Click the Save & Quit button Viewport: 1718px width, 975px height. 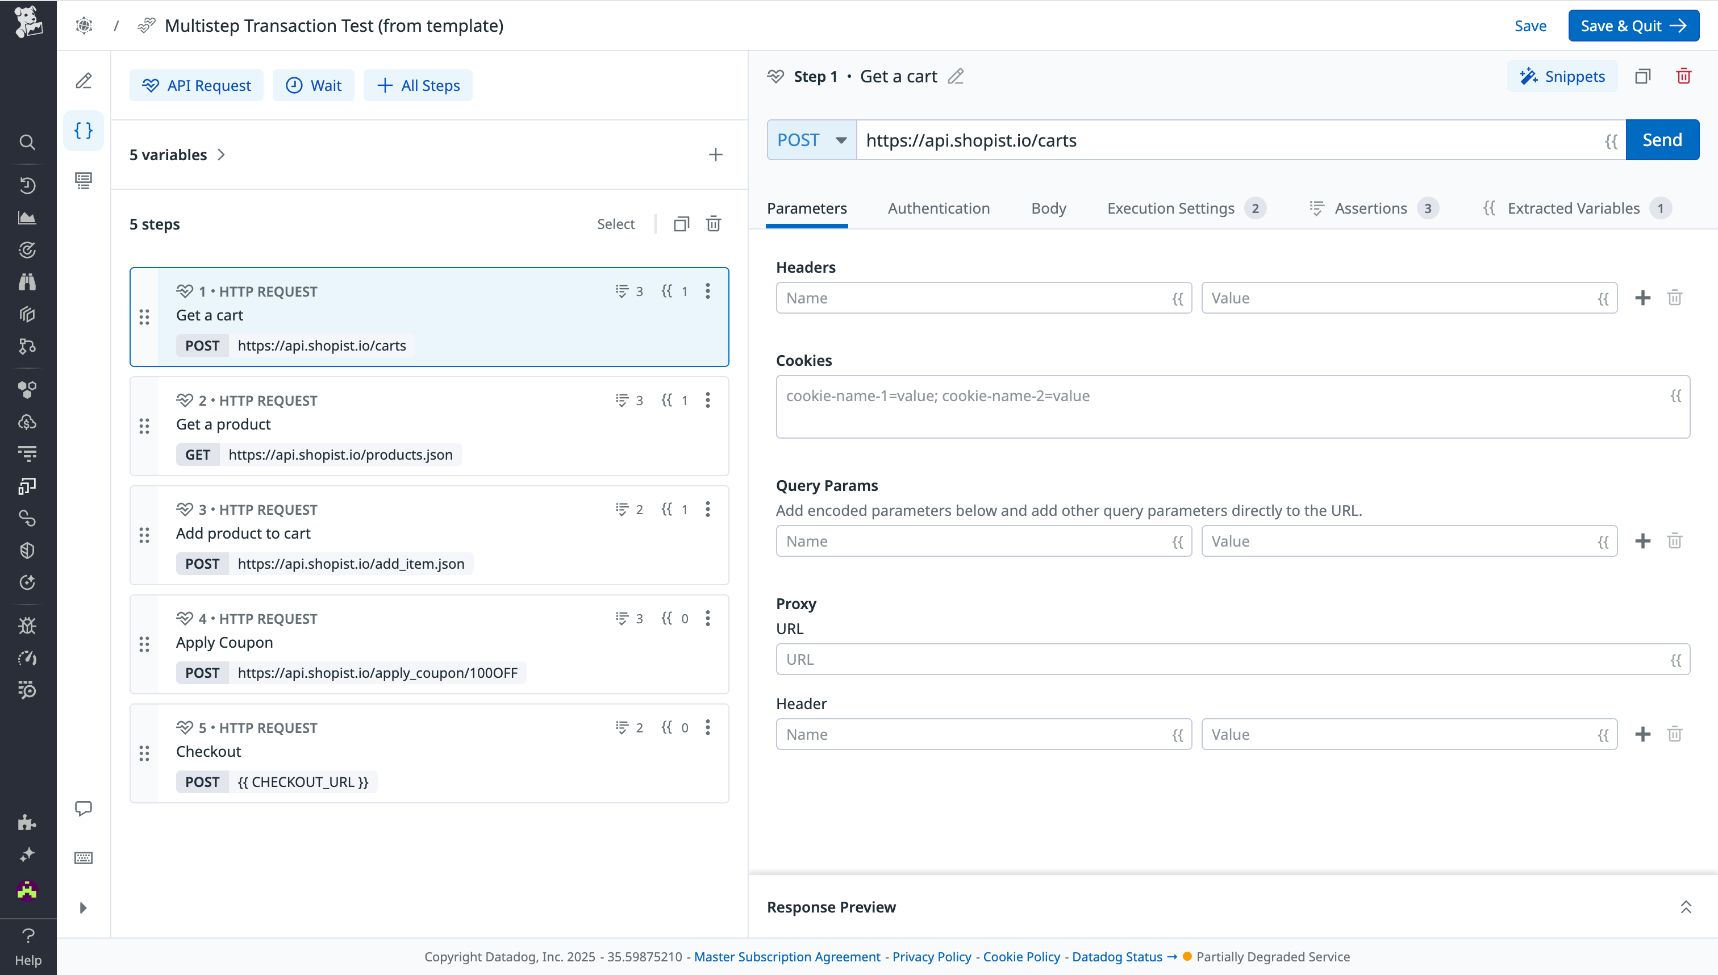coord(1634,26)
